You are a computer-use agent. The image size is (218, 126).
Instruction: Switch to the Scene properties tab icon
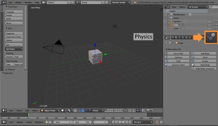click(180, 38)
